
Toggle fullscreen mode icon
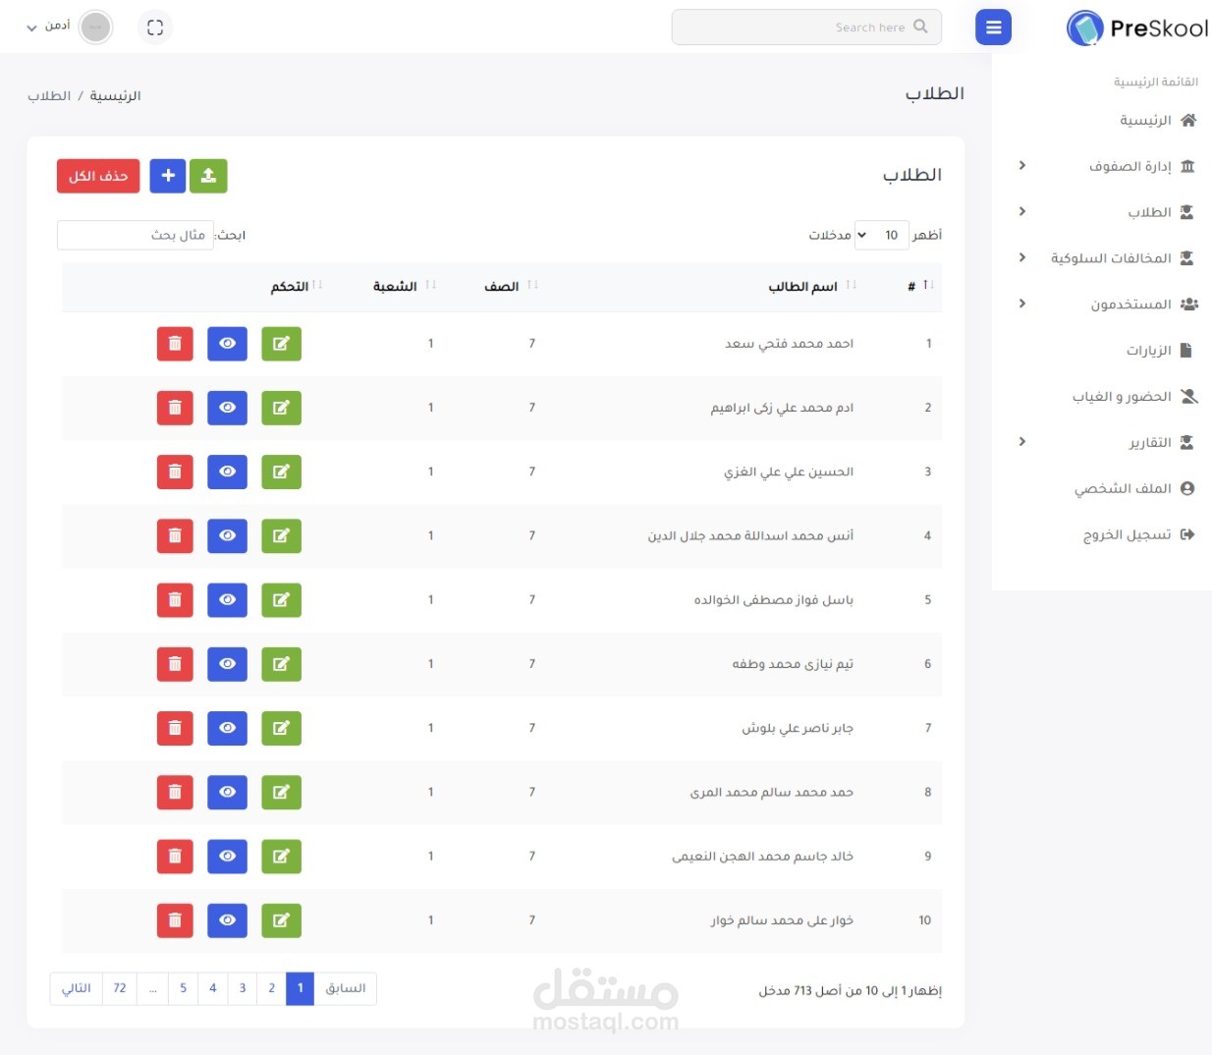(155, 28)
